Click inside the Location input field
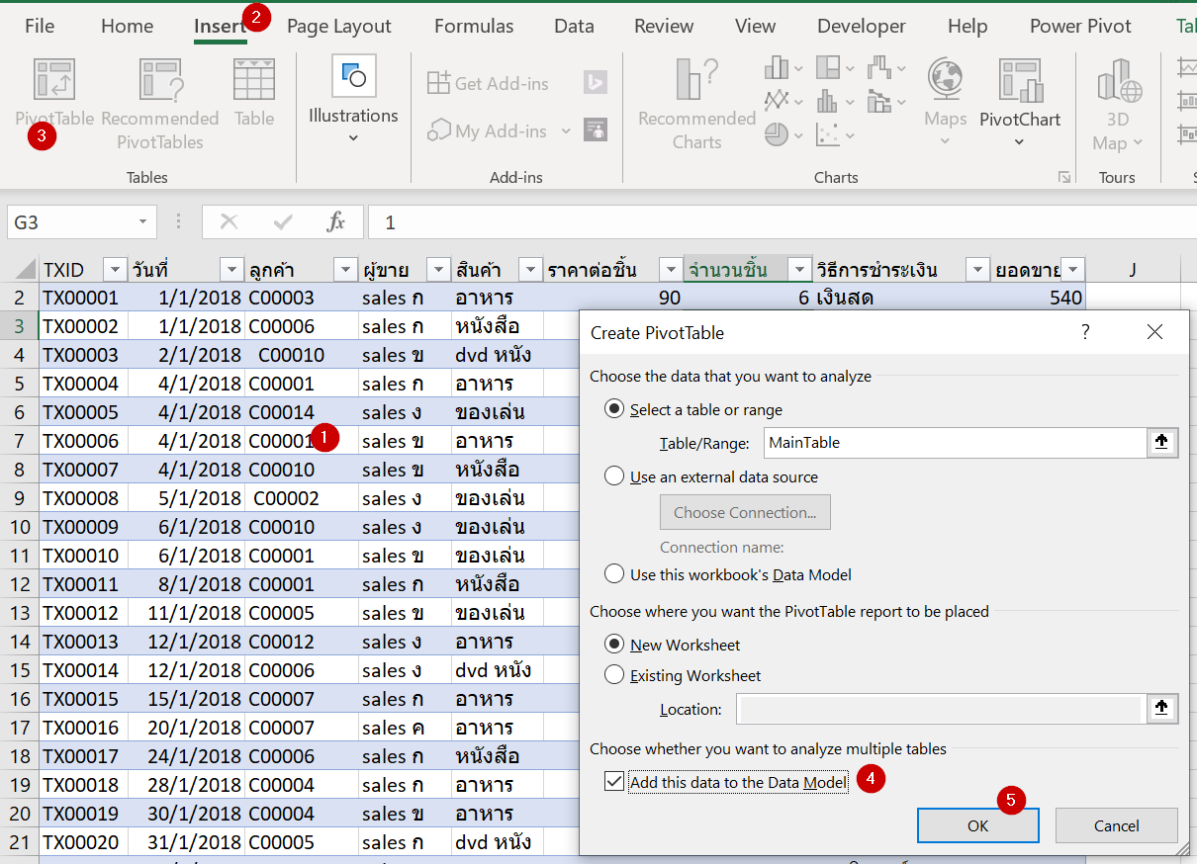Viewport: 1197px width, 864px height. point(940,709)
